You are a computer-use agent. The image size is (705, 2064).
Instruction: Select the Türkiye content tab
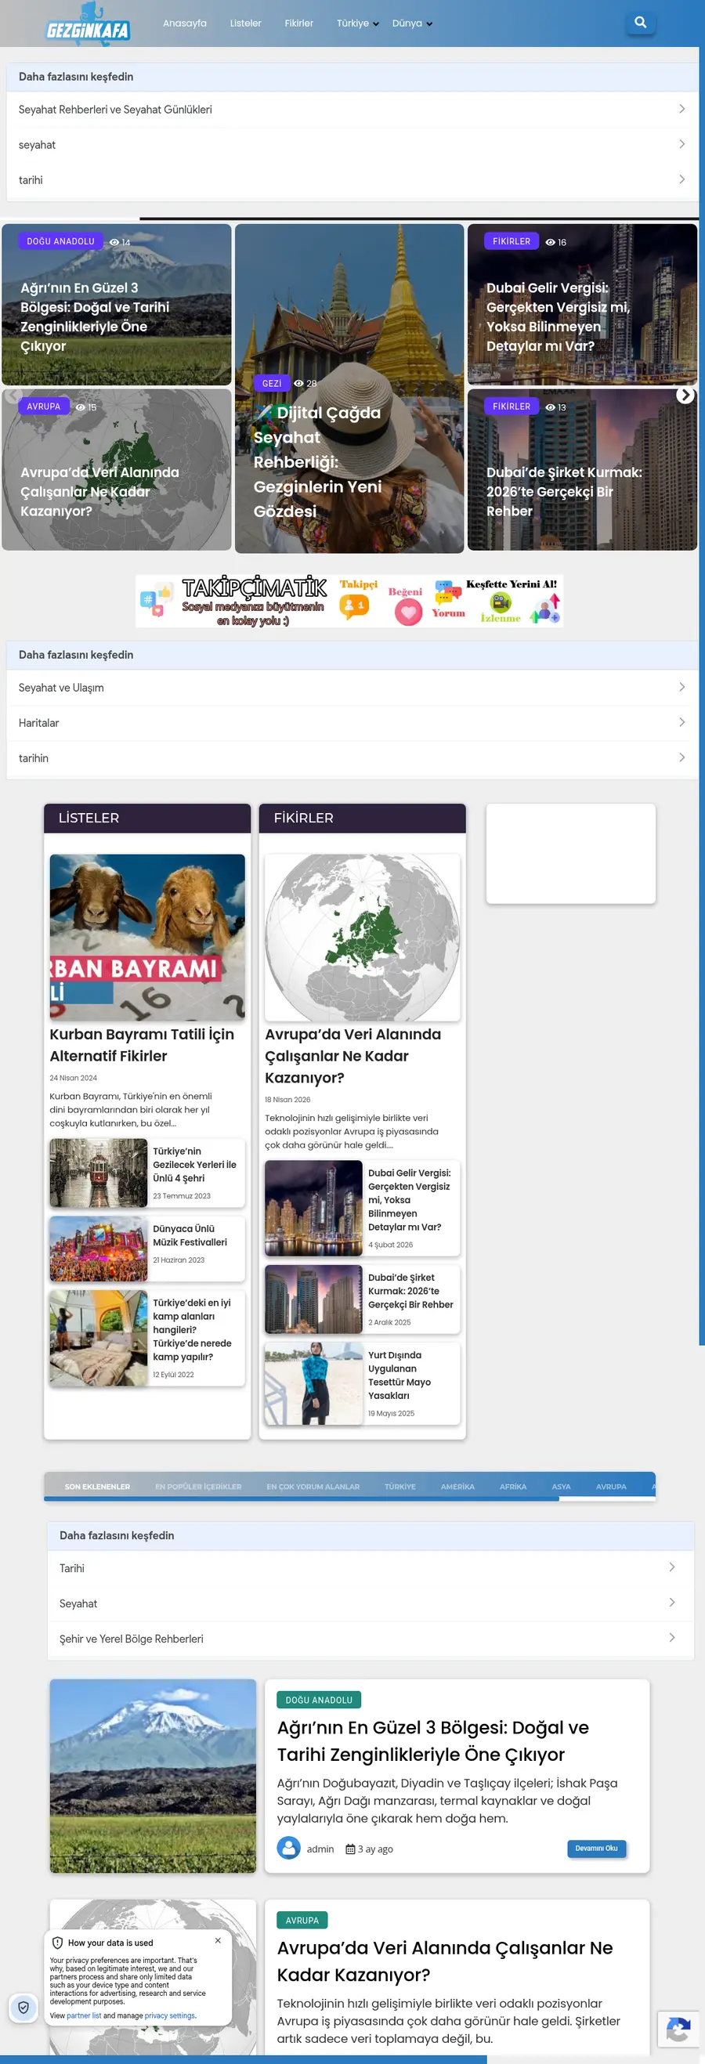(x=399, y=1486)
